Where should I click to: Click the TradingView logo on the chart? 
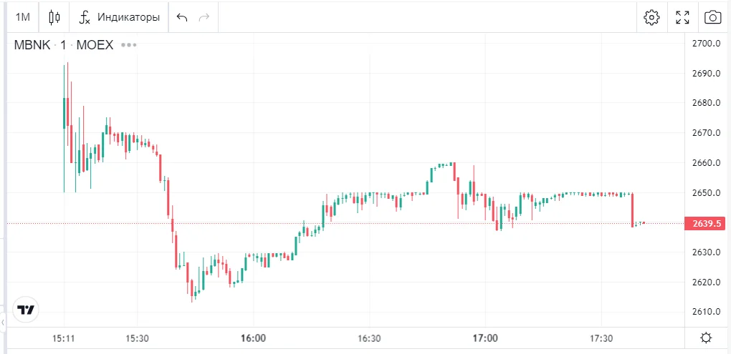27,310
